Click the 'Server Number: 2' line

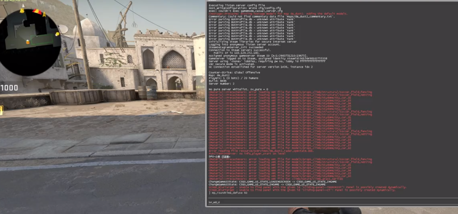coord(221,84)
